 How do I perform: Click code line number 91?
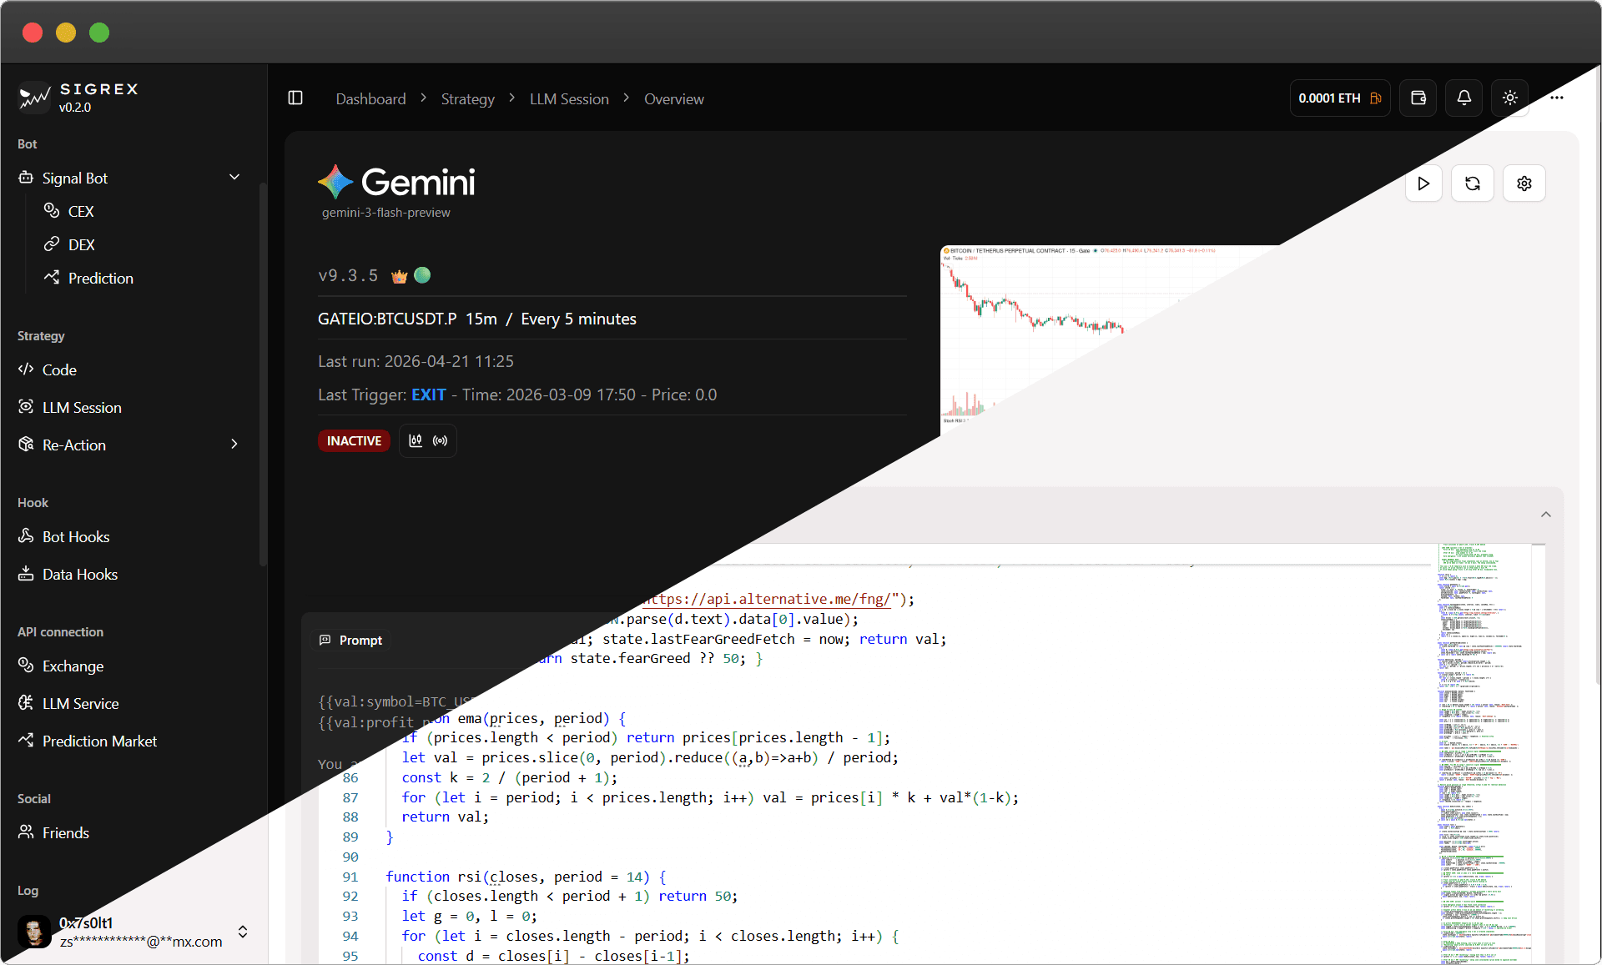point(350,877)
